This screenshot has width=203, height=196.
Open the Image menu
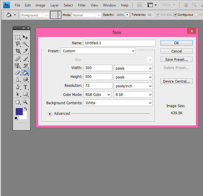(x=40, y=5)
